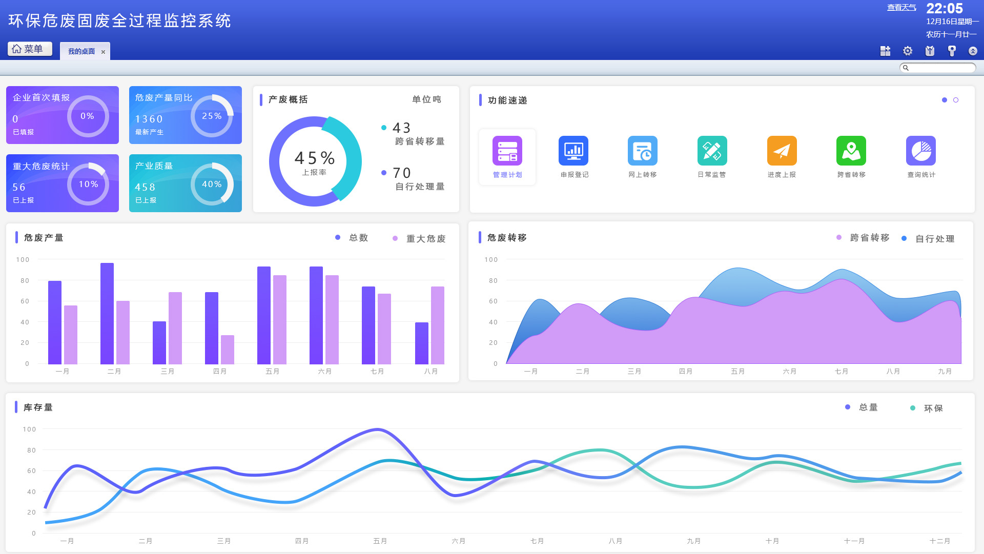984x554 pixels.
Task: Click the 12月16日星期一 date text
Action: click(x=952, y=22)
